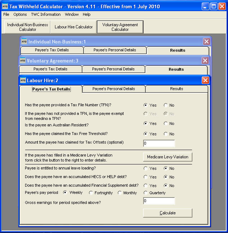Minimize the Tax Withheld Calculator window
The width and height of the screenshot is (228, 233).
pos(205,6)
